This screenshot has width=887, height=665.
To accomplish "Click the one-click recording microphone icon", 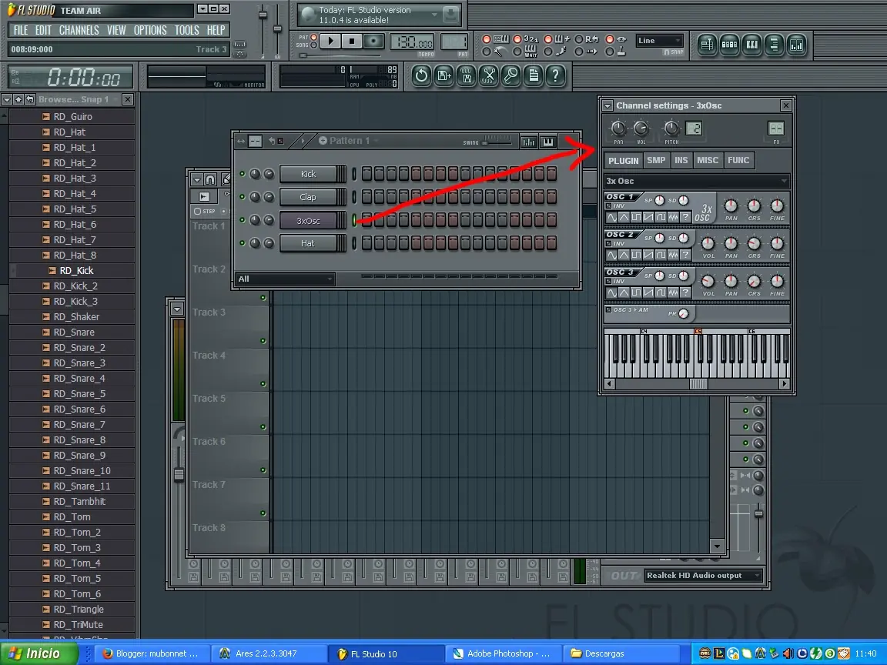I will click(x=510, y=75).
